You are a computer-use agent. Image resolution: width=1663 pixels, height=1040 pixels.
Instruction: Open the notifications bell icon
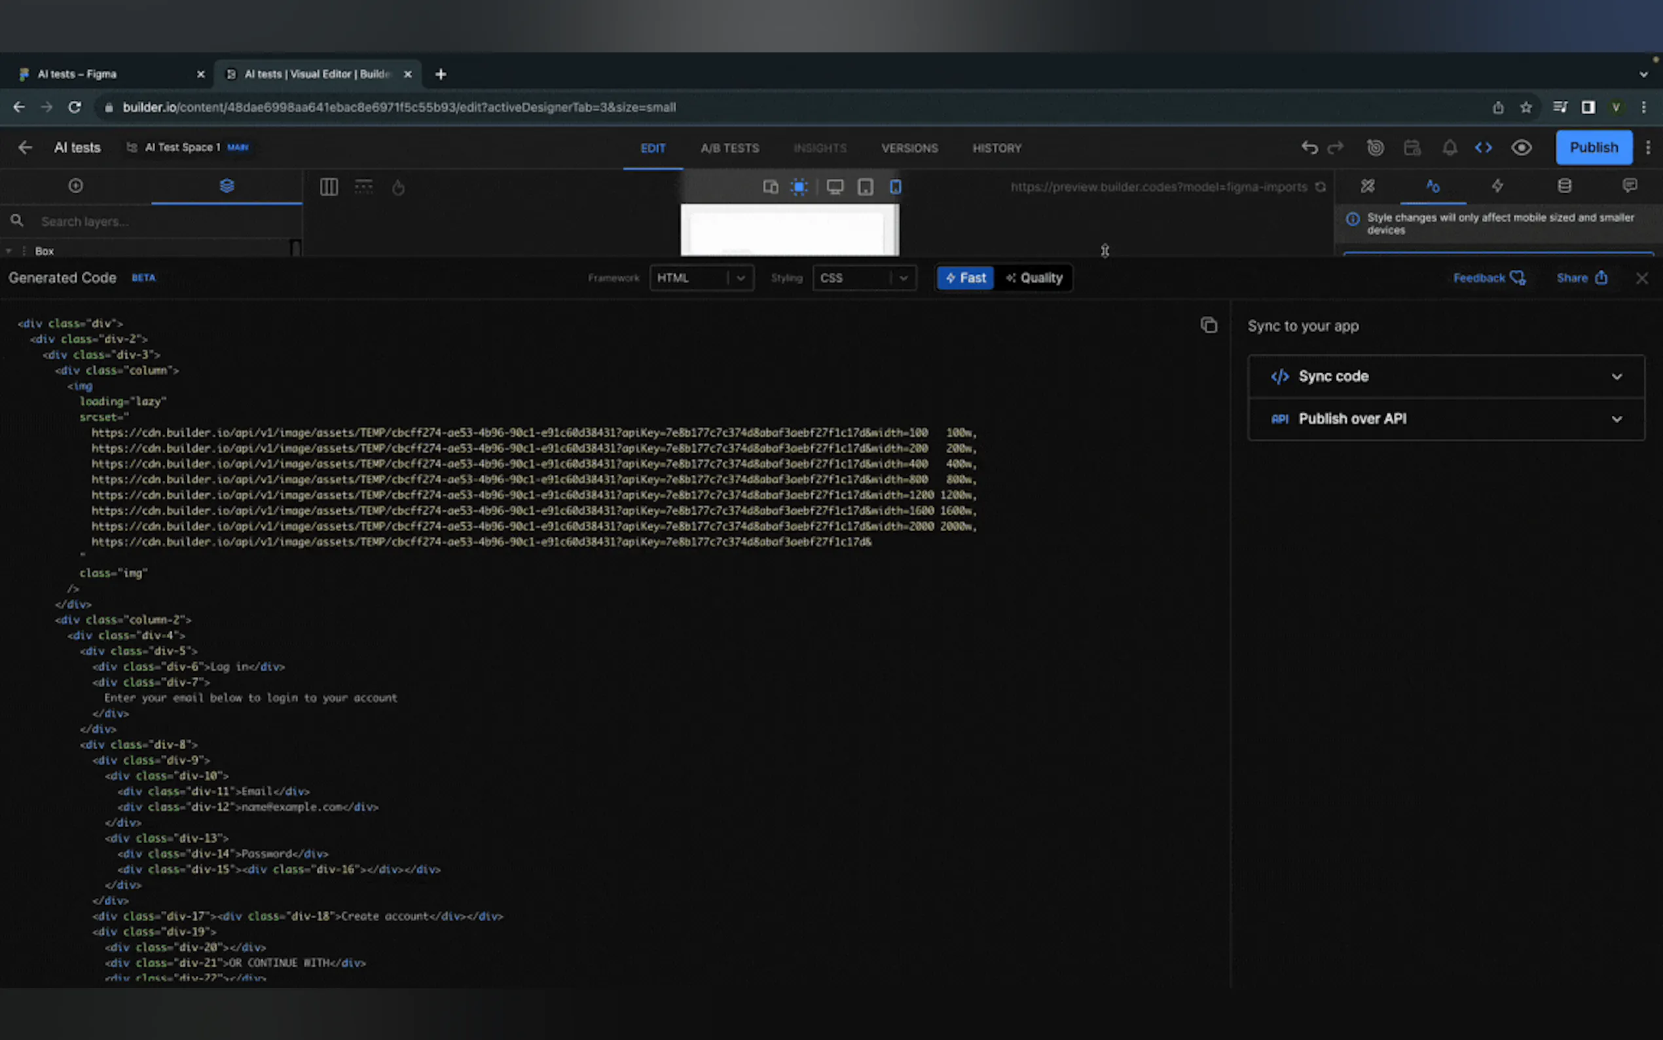point(1449,148)
